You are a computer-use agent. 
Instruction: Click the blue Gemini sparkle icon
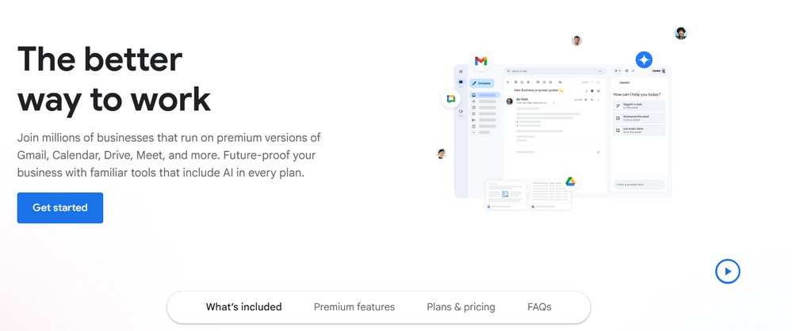(644, 60)
